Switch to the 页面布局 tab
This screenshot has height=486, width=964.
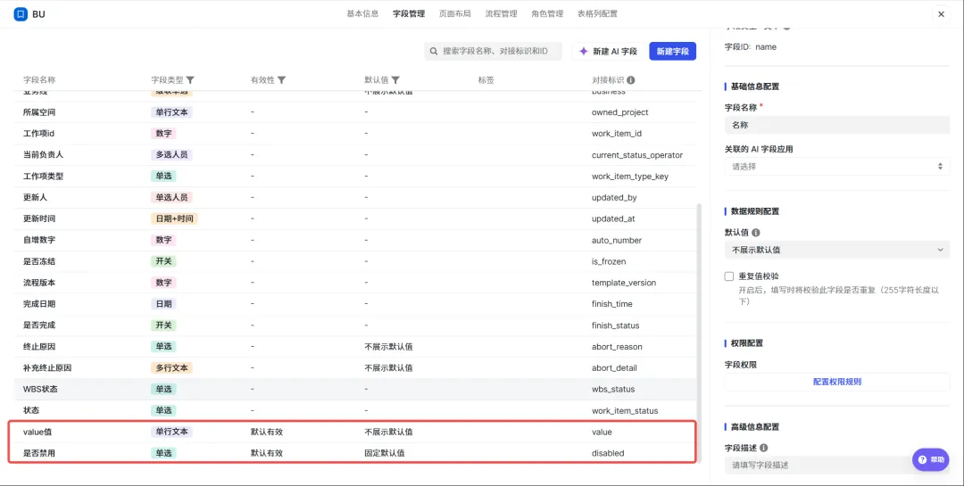[455, 13]
